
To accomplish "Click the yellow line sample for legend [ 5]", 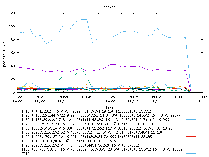I will (191, 128).
